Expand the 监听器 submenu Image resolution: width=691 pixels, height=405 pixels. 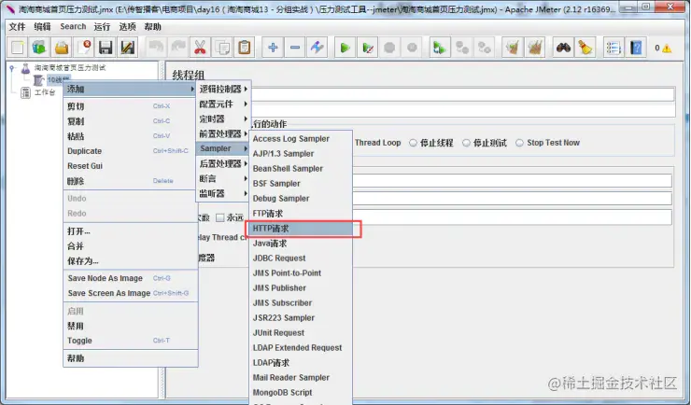point(223,193)
